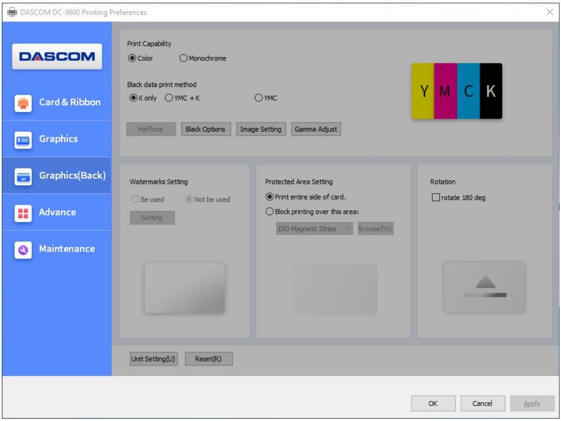Open the ISO Magnetic Stripe dropdown

point(315,229)
